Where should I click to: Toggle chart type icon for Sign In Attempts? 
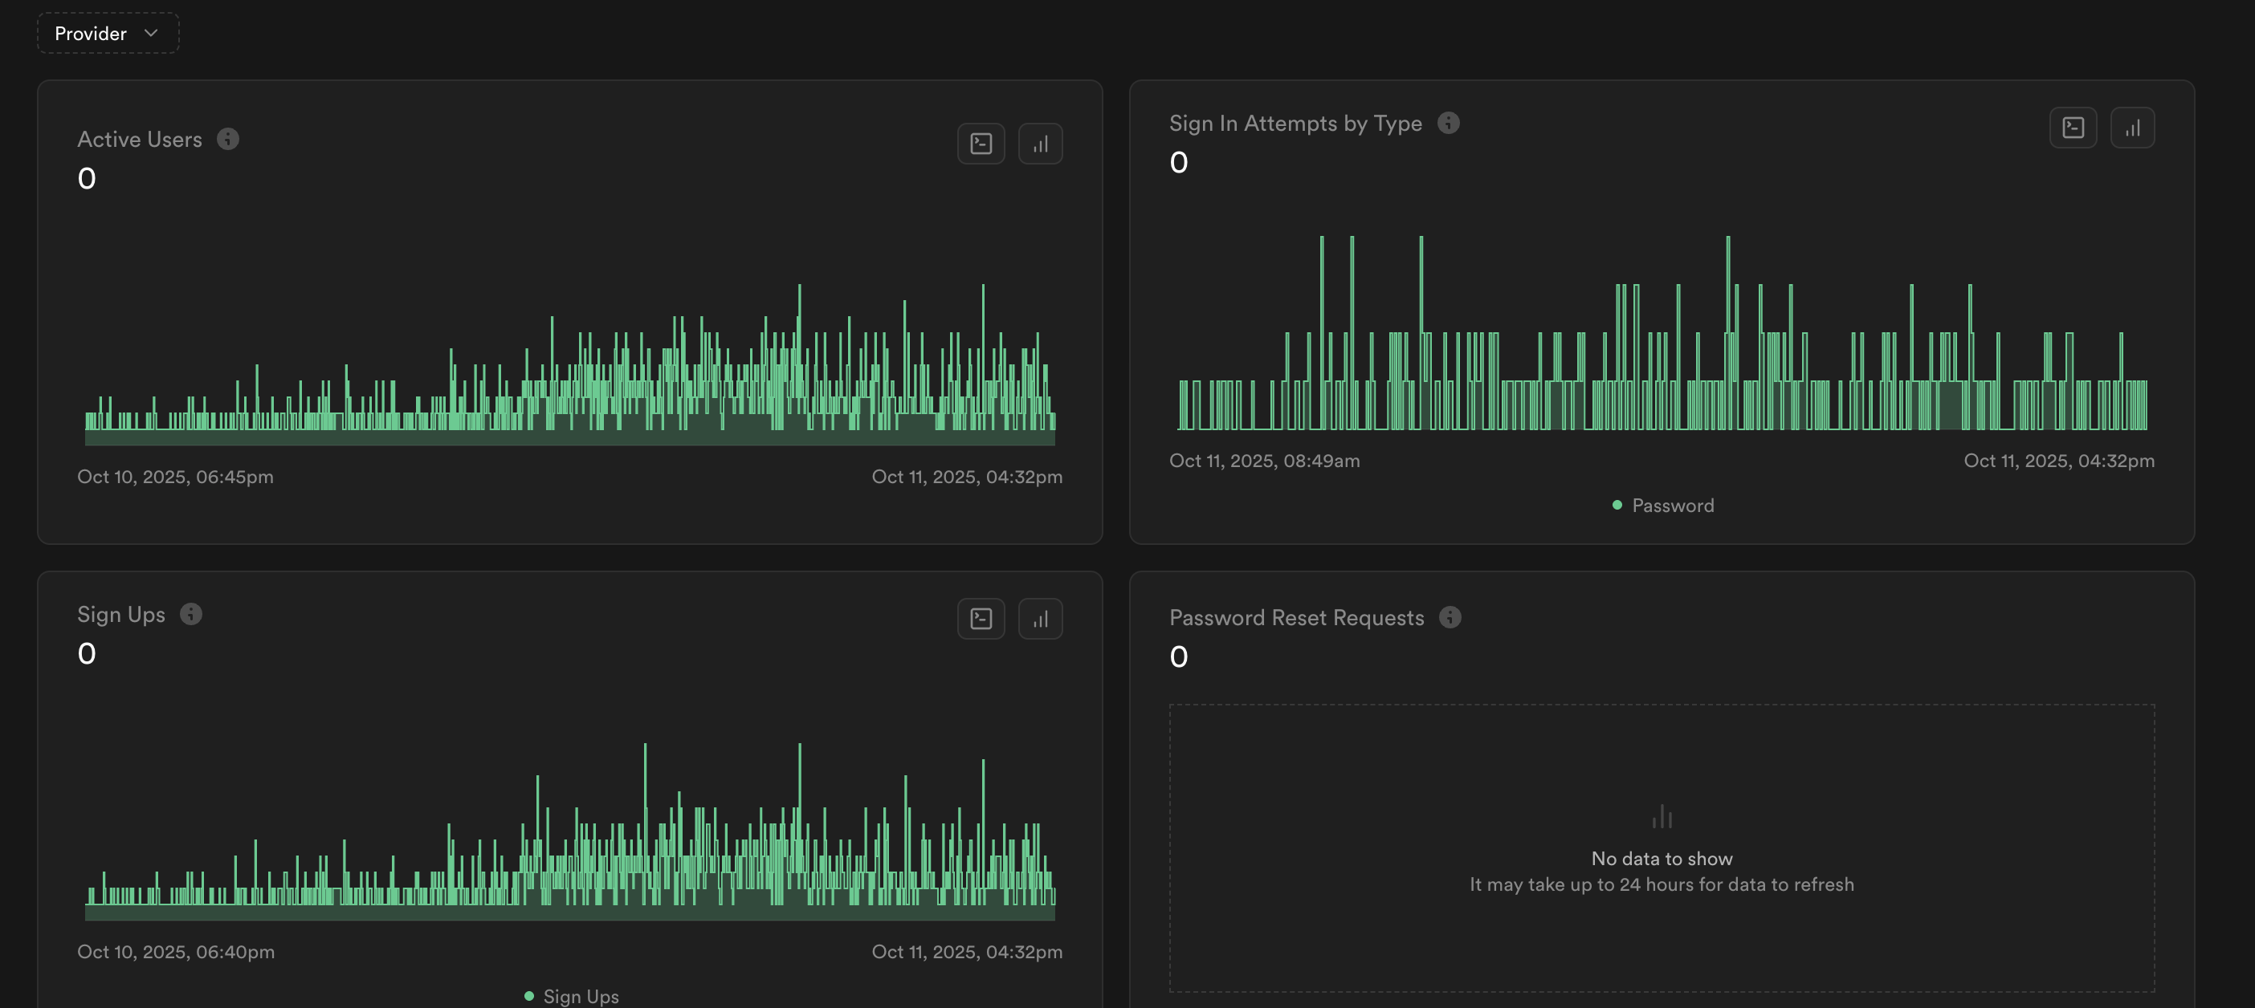click(x=2131, y=128)
